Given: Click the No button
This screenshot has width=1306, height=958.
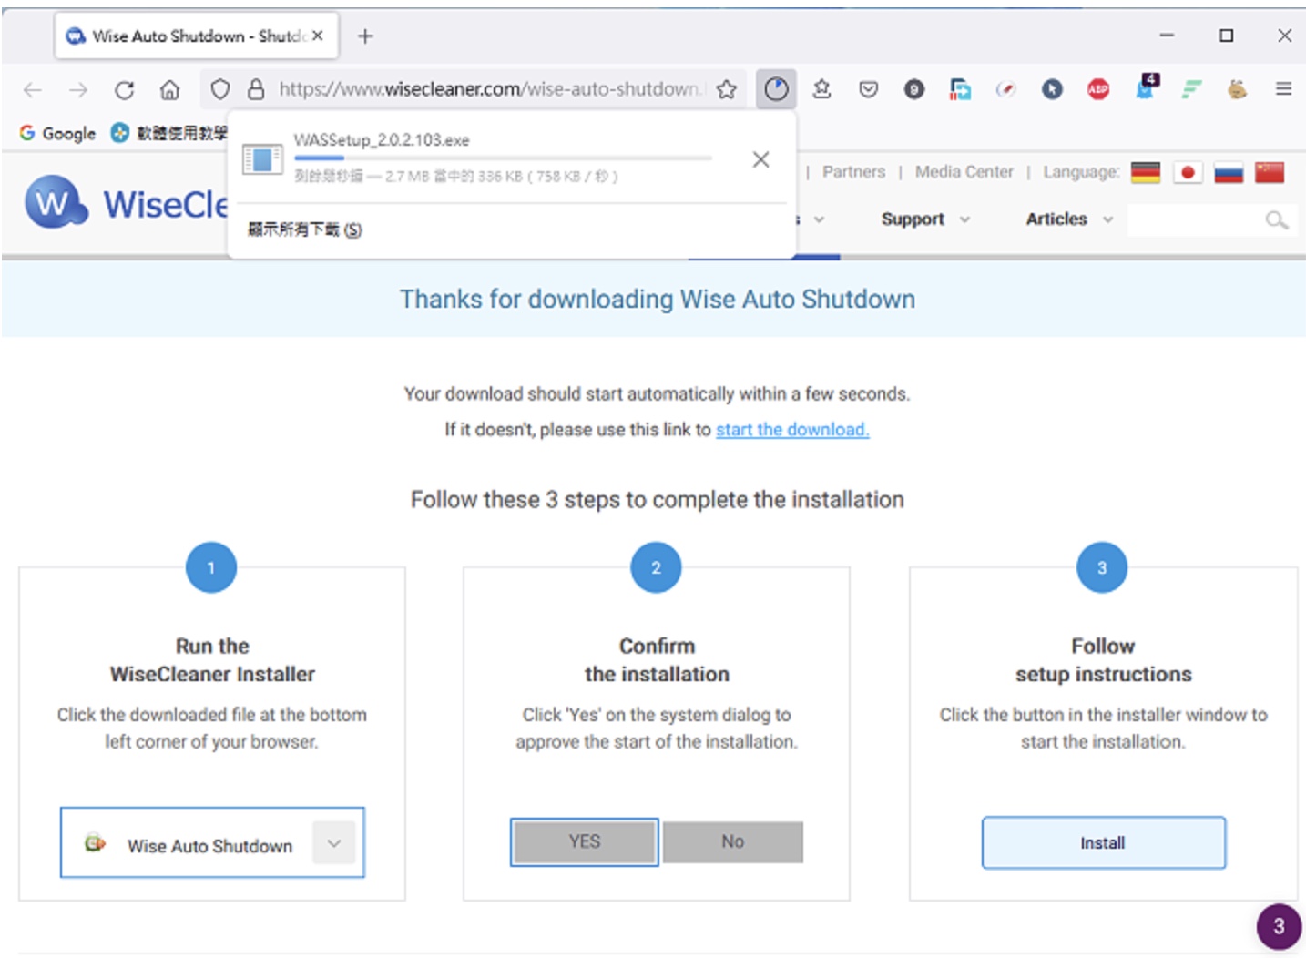Looking at the screenshot, I should pyautogui.click(x=732, y=842).
